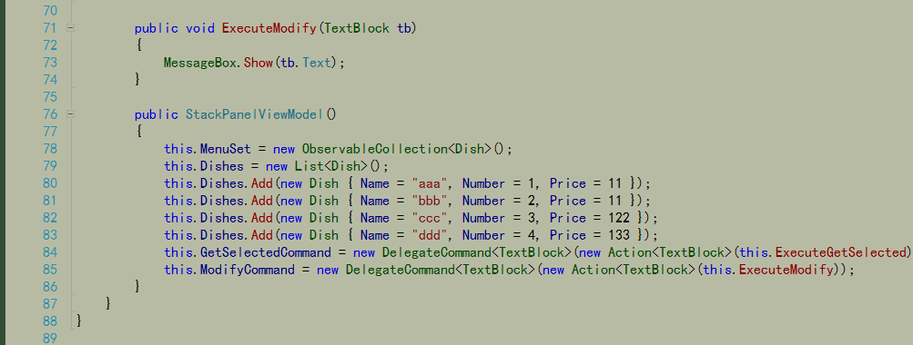Image resolution: width=913 pixels, height=345 pixels.
Task: Click the closing brace on line 88
Action: (x=79, y=320)
